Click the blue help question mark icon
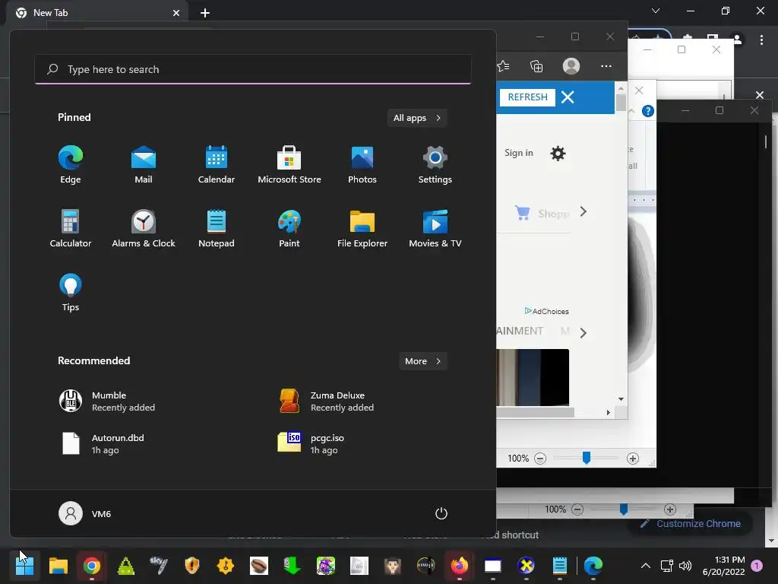Image resolution: width=778 pixels, height=584 pixels. (x=647, y=111)
